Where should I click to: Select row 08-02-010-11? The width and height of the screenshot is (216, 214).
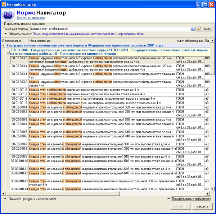pos(110,169)
